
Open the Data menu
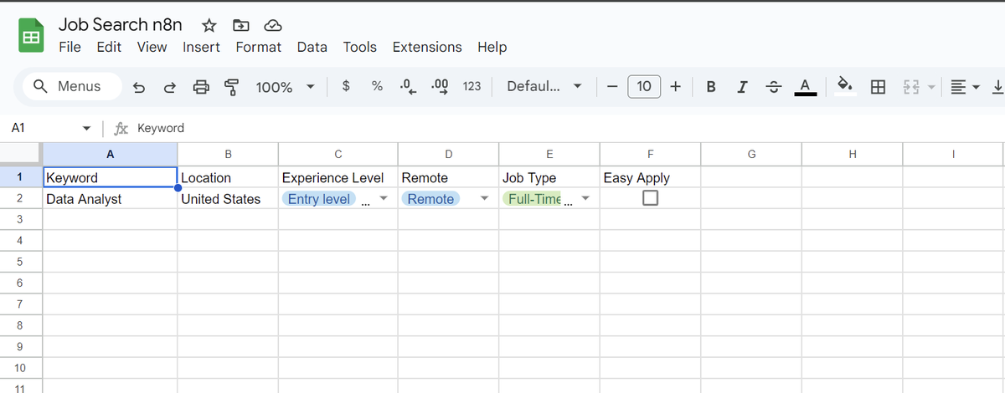pos(312,47)
